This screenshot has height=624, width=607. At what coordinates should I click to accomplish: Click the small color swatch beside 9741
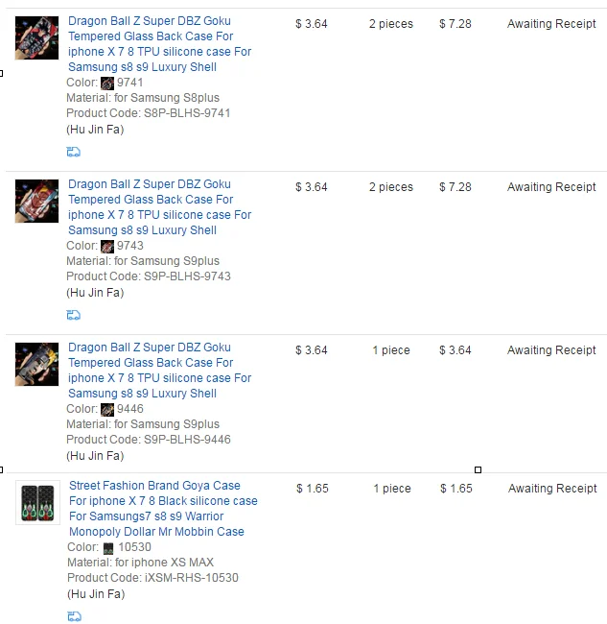(107, 84)
